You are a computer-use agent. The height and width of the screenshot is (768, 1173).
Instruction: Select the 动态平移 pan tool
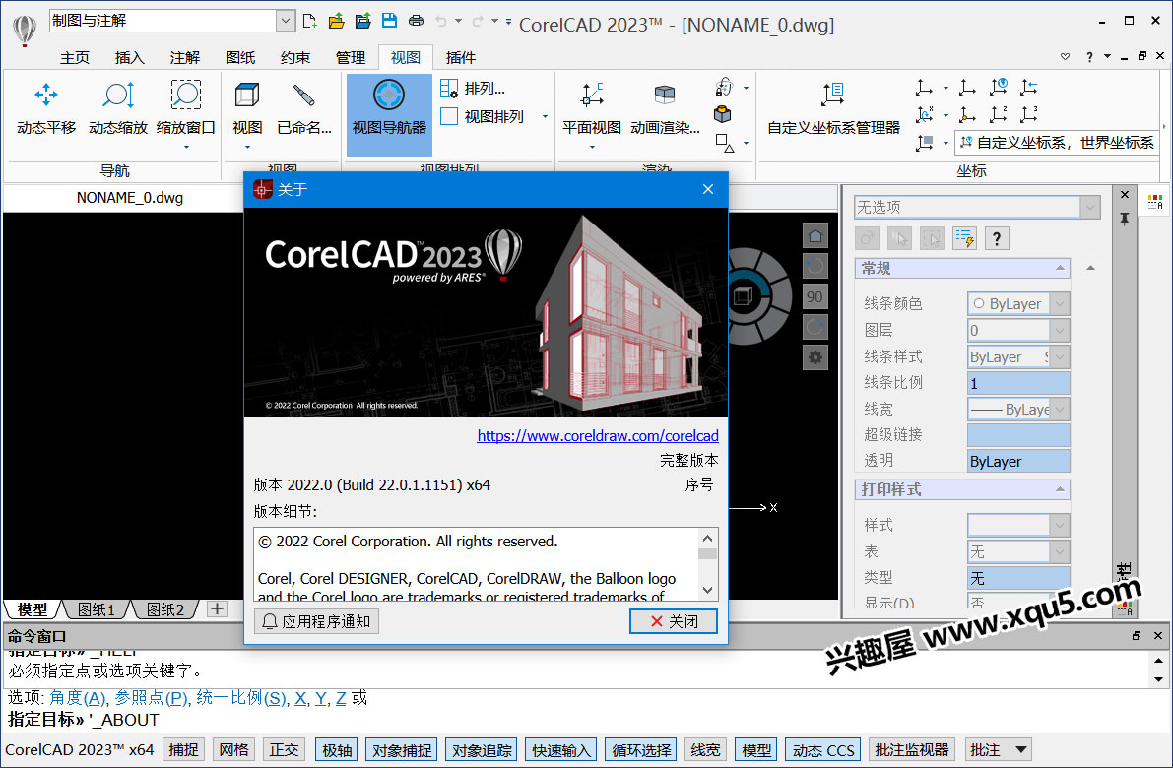click(x=46, y=108)
